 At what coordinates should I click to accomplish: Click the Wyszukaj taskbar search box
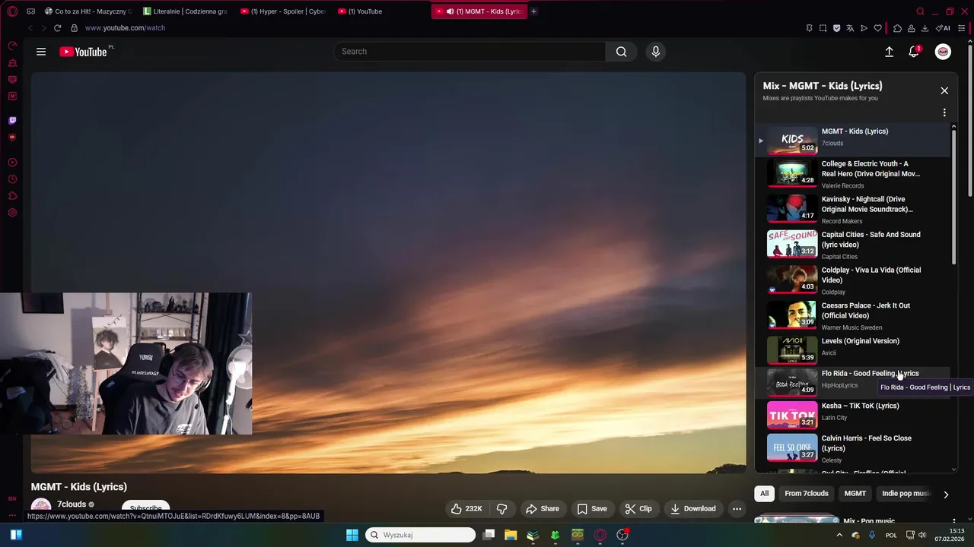421,535
